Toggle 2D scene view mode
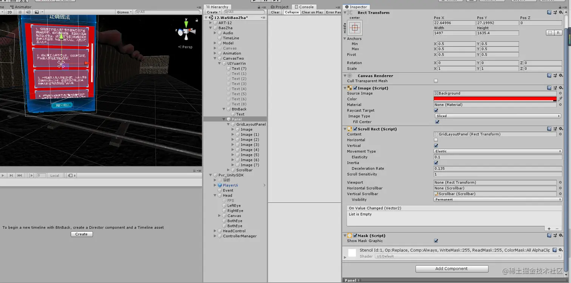 [10, 12]
